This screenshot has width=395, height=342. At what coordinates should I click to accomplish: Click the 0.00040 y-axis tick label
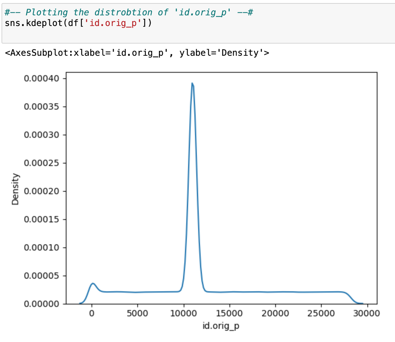point(41,79)
